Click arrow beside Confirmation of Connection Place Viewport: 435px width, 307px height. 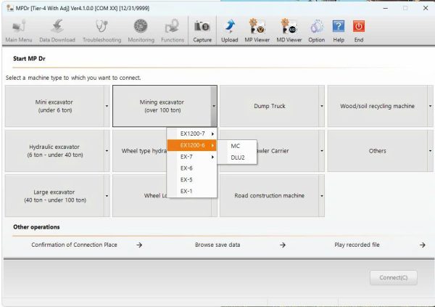(139, 245)
